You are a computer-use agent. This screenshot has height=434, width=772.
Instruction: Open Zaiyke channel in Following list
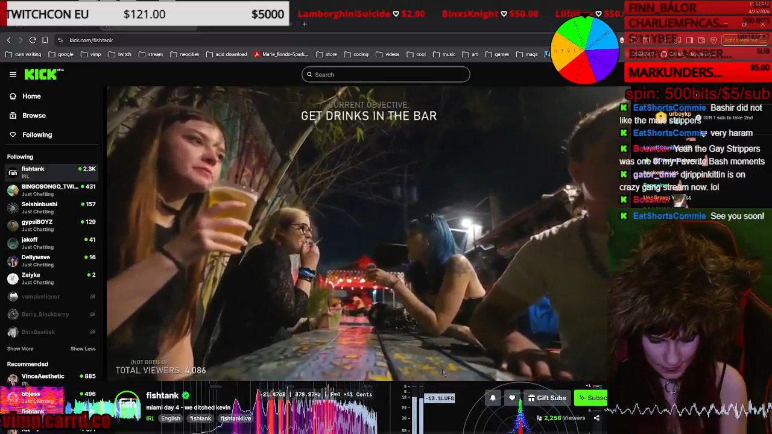pos(51,278)
